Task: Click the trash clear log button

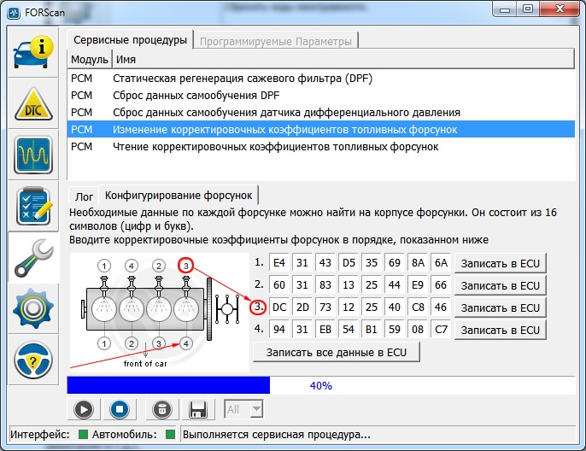Action: pyautogui.click(x=161, y=409)
